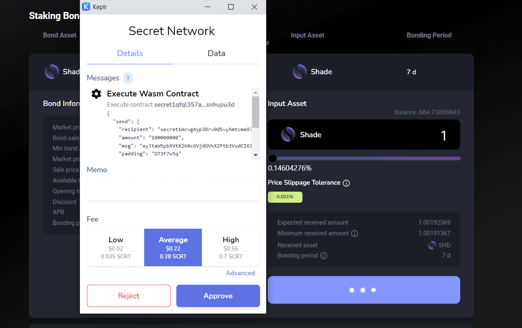This screenshot has width=522, height=328.
Task: Click the Expected received amount value 1.00192369
Action: click(434, 223)
